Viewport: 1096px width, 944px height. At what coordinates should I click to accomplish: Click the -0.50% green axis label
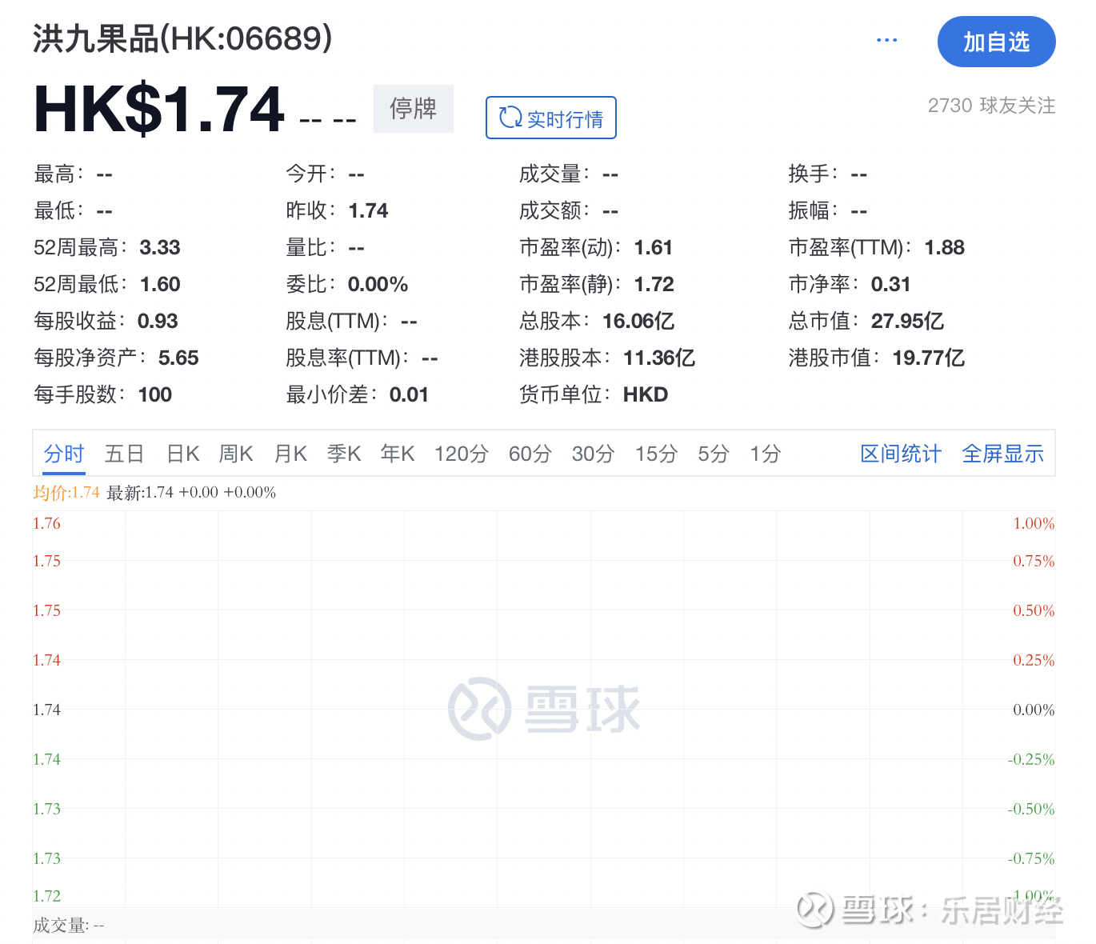tap(1031, 809)
